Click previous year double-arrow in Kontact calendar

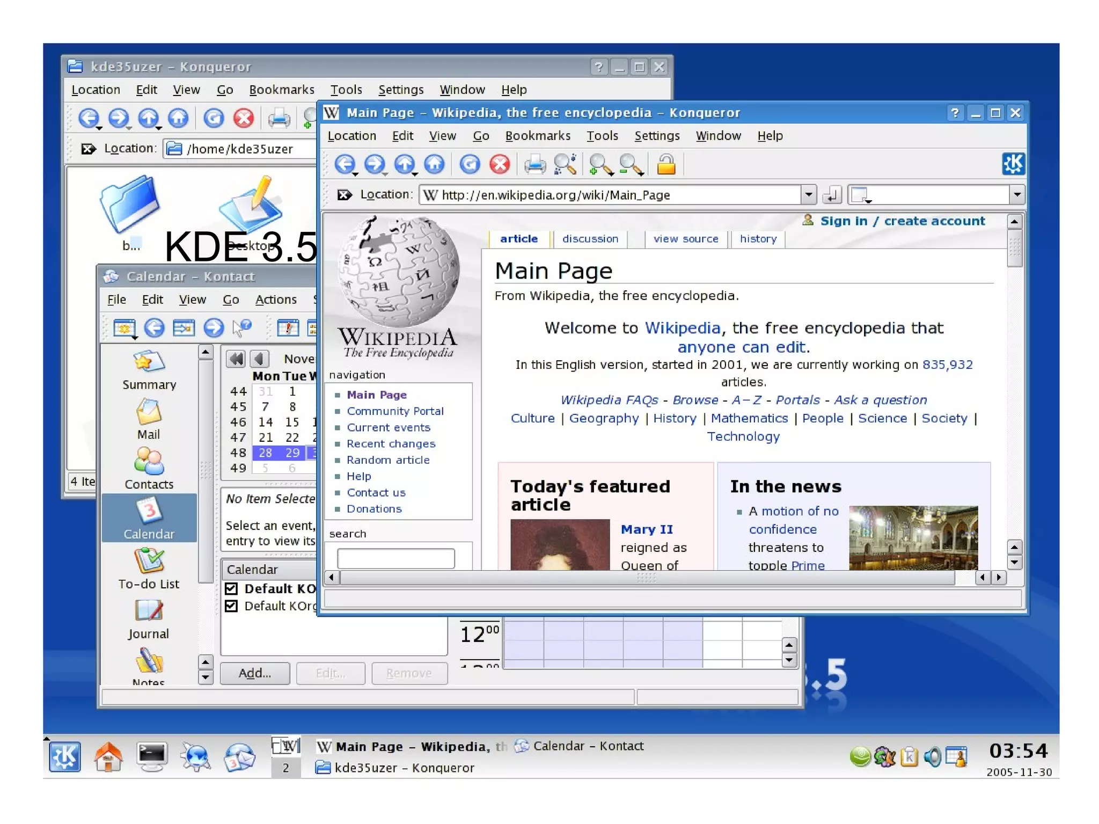pyautogui.click(x=235, y=359)
